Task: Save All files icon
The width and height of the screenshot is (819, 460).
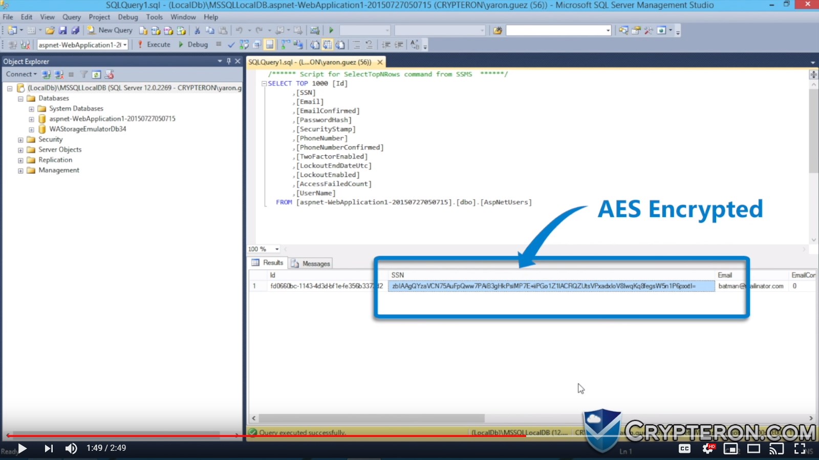Action: [75, 31]
